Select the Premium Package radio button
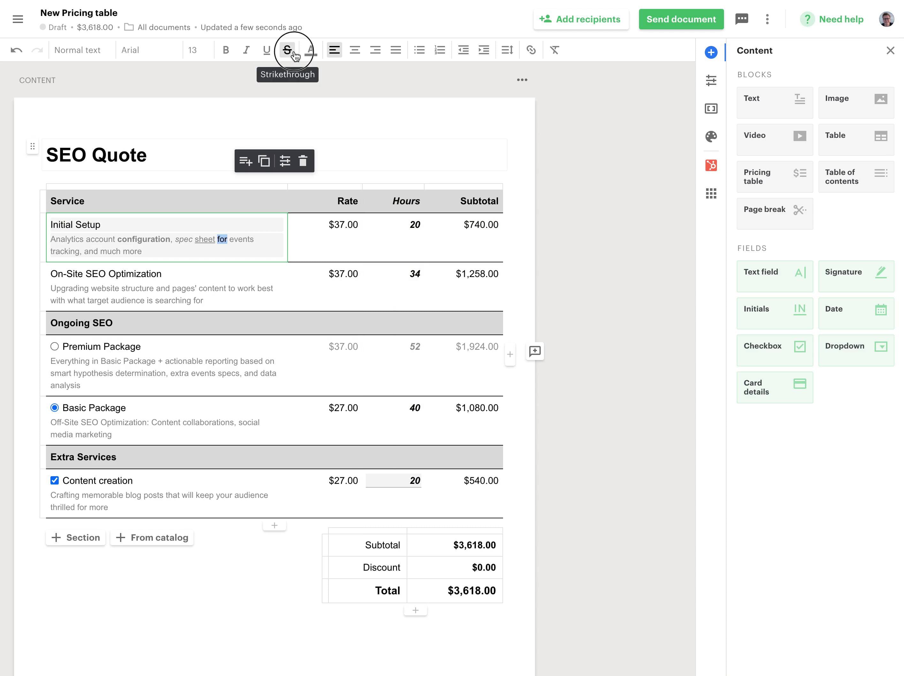The image size is (904, 676). [x=54, y=347]
